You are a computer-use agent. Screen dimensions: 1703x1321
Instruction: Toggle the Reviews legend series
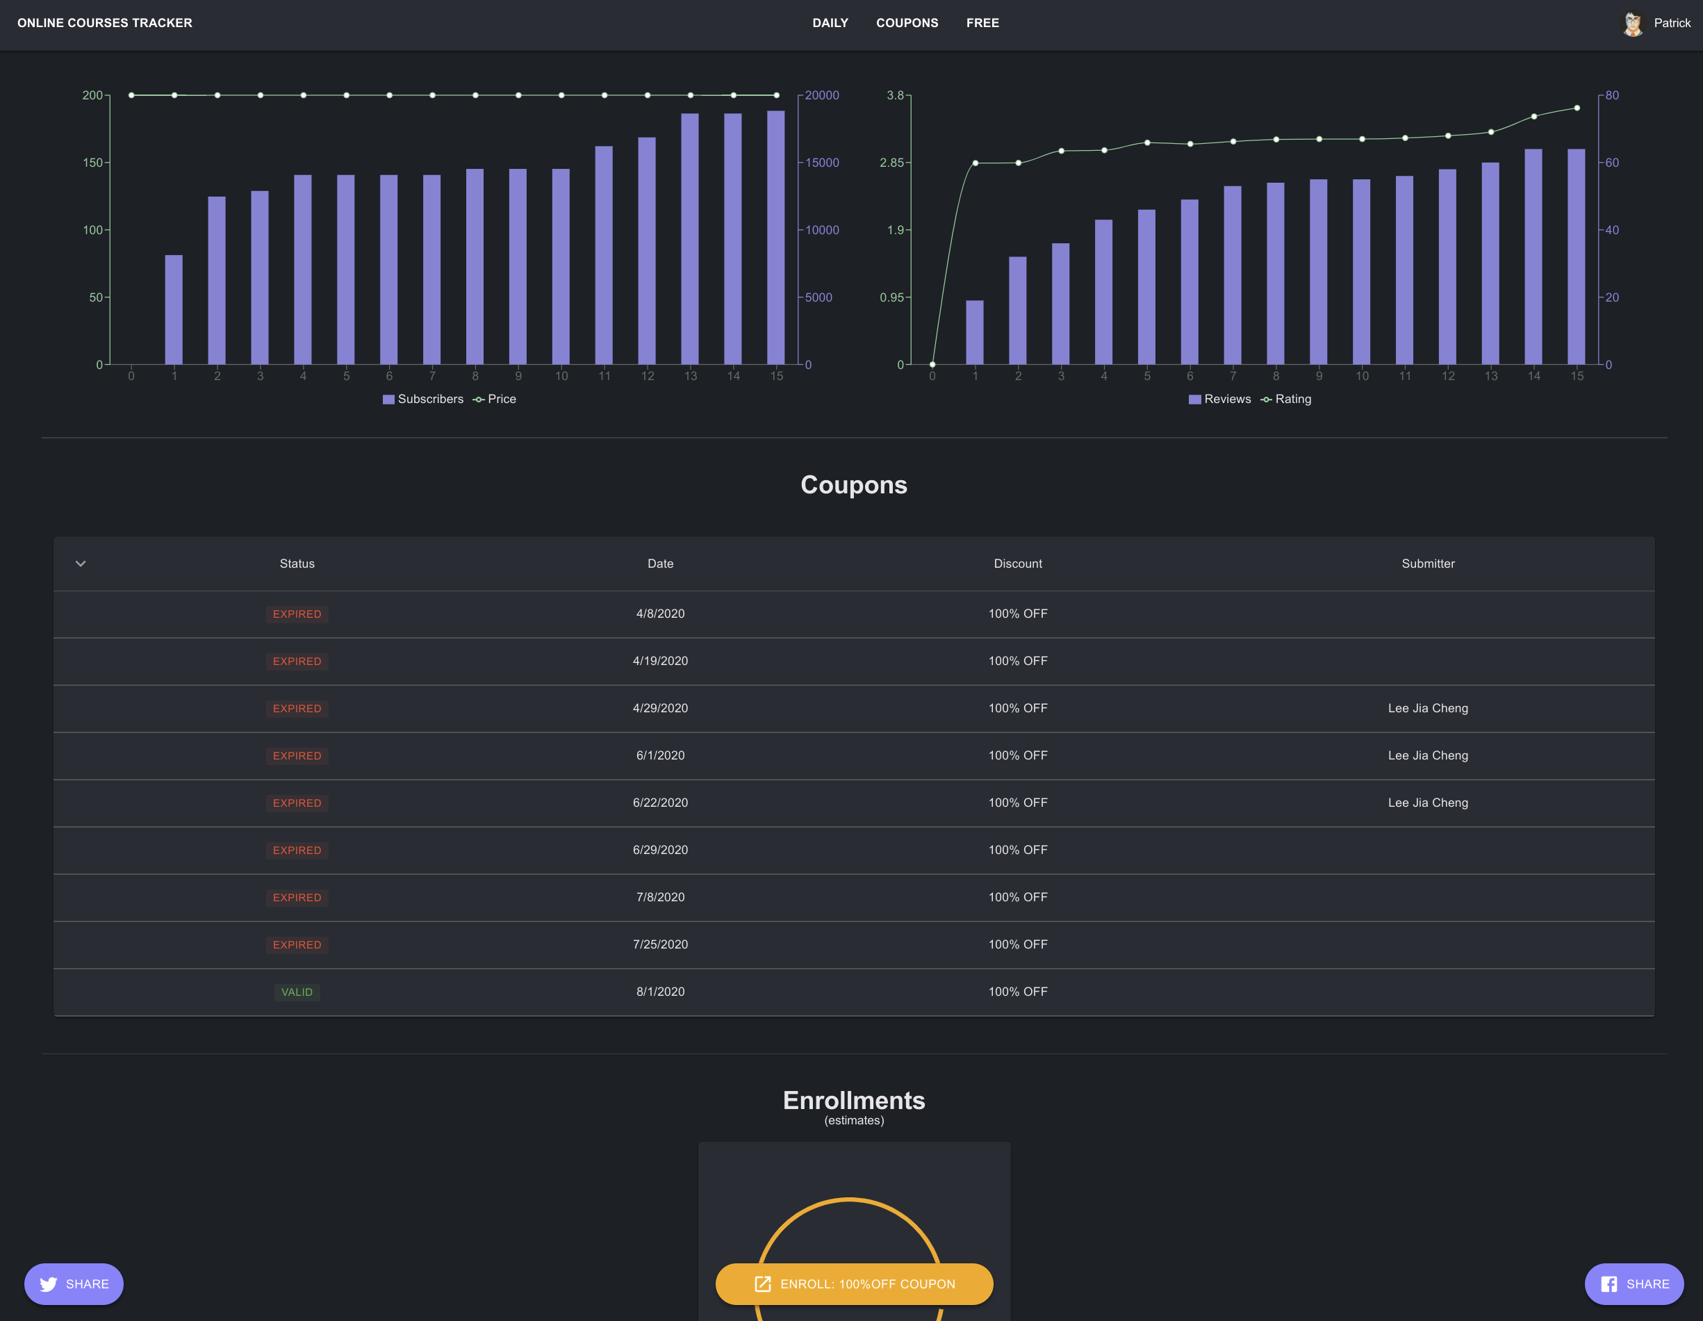[1219, 398]
